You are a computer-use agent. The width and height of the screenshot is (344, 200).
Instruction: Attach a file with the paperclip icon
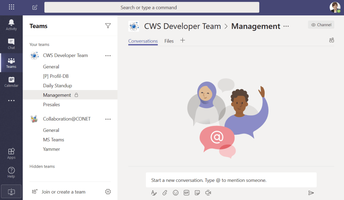(165, 193)
